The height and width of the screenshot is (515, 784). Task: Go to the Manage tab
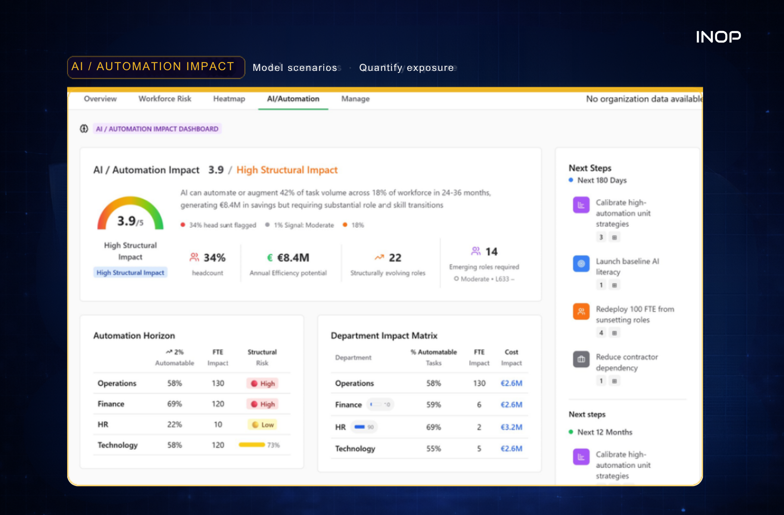[x=355, y=99]
